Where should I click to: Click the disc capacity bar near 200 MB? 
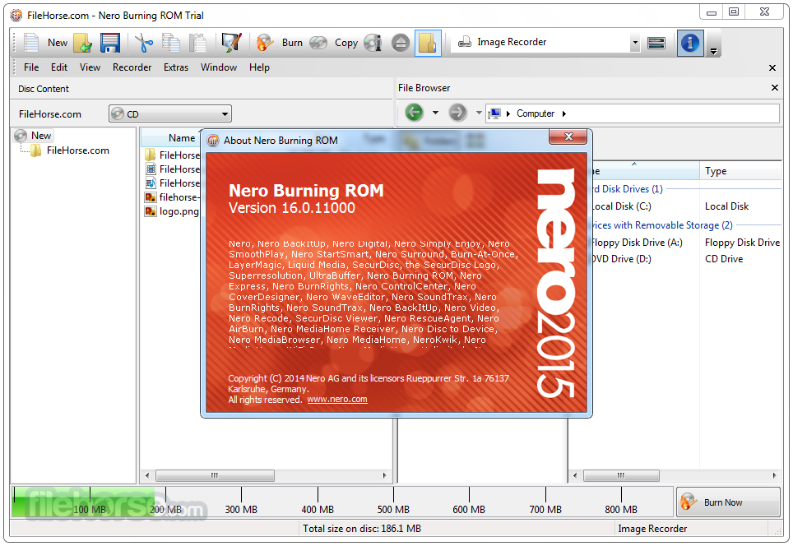[165, 499]
